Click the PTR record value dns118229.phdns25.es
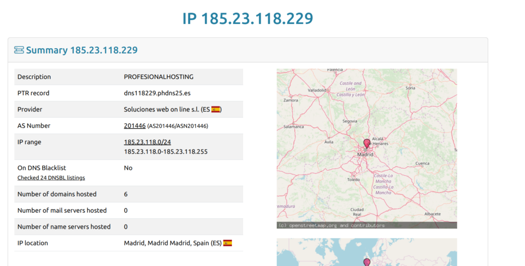The width and height of the screenshot is (525, 266). click(x=157, y=93)
